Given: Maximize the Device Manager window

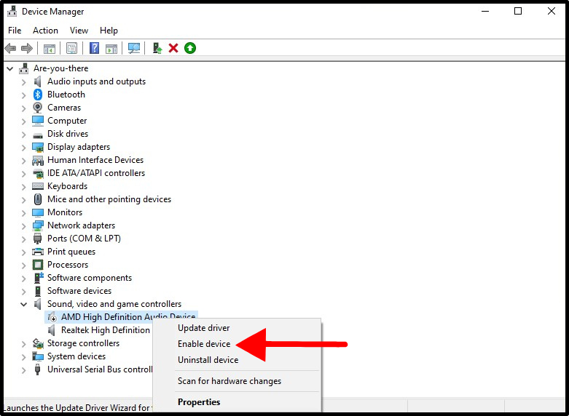Looking at the screenshot, I should point(518,11).
